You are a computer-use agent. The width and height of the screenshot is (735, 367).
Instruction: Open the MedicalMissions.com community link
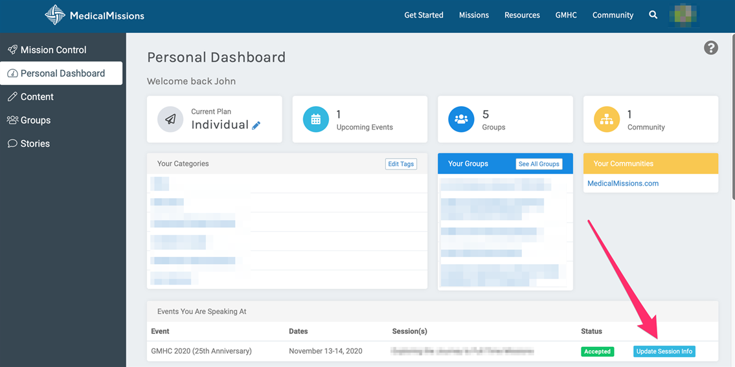tap(622, 183)
